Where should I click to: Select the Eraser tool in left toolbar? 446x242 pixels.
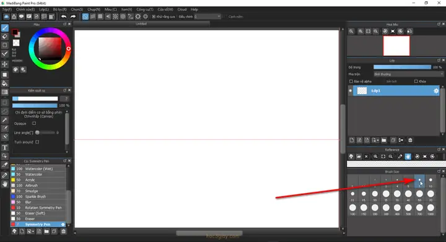5,37
